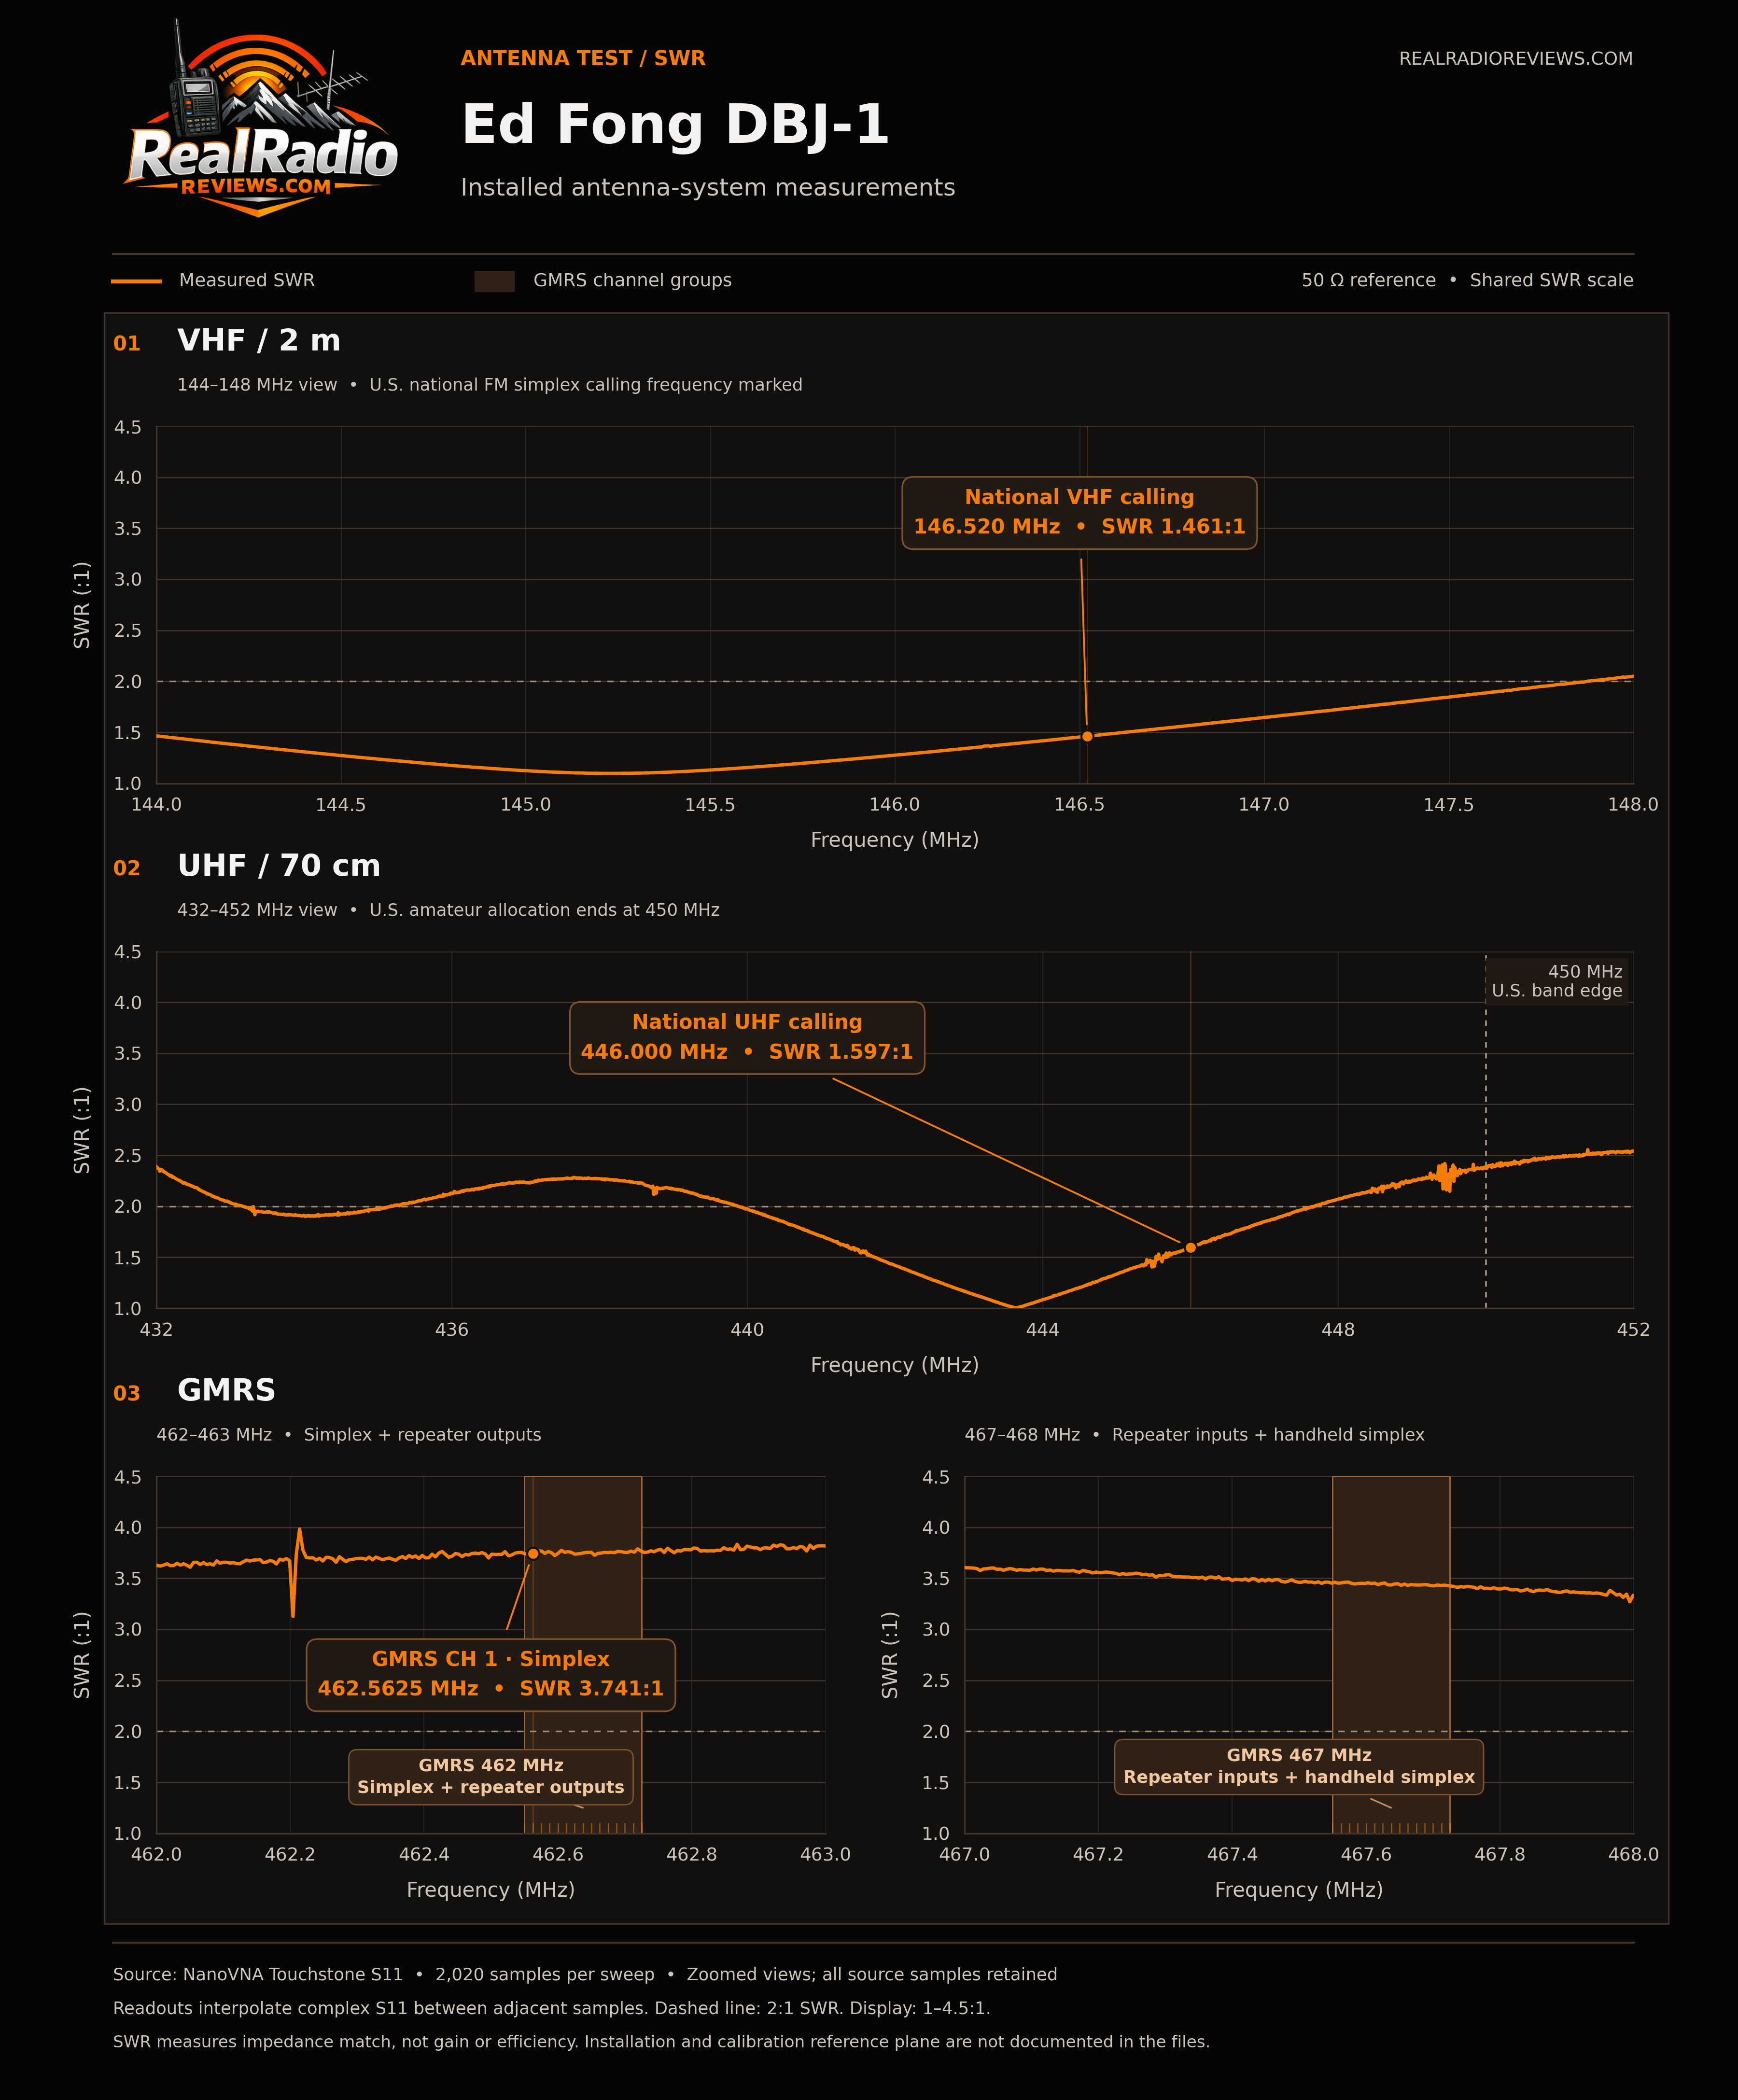This screenshot has width=1738, height=2100.
Task: Click the Installed antenna-system measurements subtitle
Action: click(708, 187)
